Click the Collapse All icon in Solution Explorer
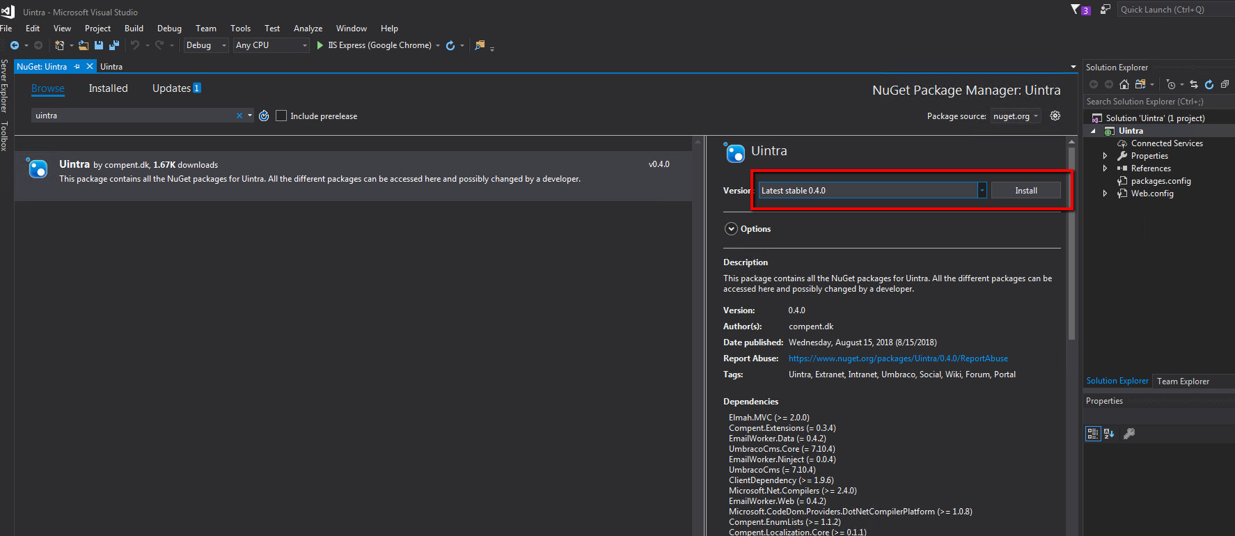 point(1225,84)
